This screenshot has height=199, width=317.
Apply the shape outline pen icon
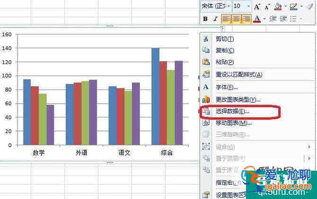pos(293,7)
